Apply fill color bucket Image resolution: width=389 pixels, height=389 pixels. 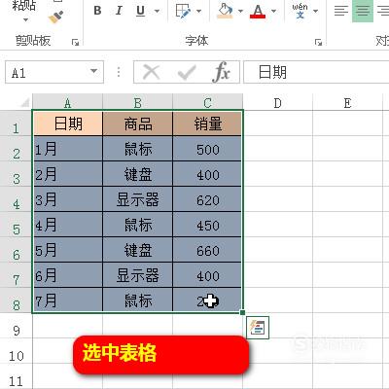pyautogui.click(x=226, y=11)
